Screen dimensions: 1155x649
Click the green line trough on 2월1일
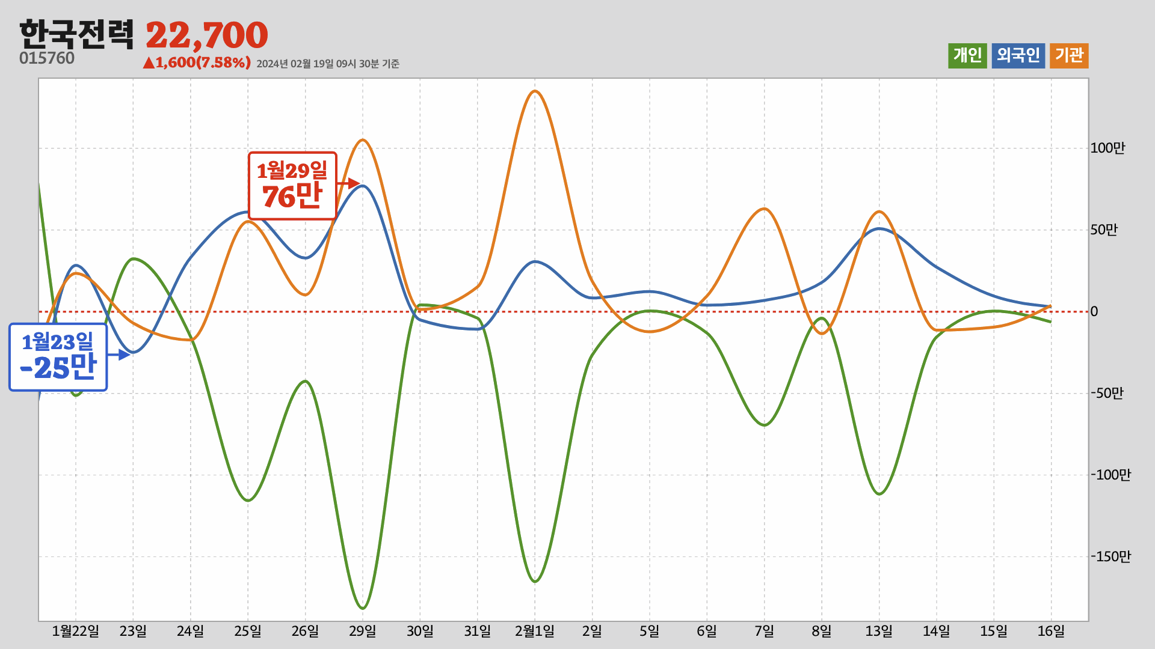(535, 581)
